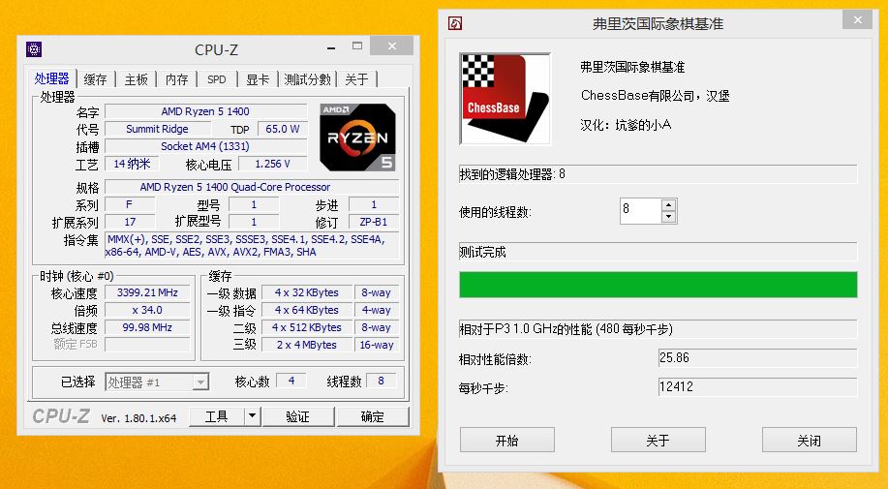
Task: Click the L3 cache 2 x 4 MBytes value
Action: coord(307,345)
